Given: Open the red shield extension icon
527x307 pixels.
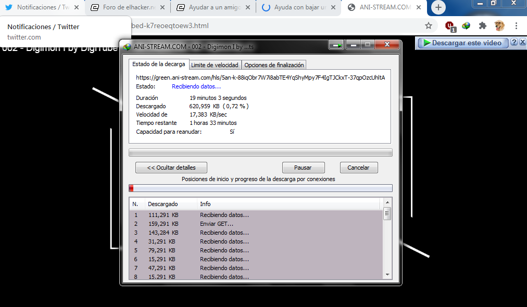Looking at the screenshot, I should click(450, 26).
